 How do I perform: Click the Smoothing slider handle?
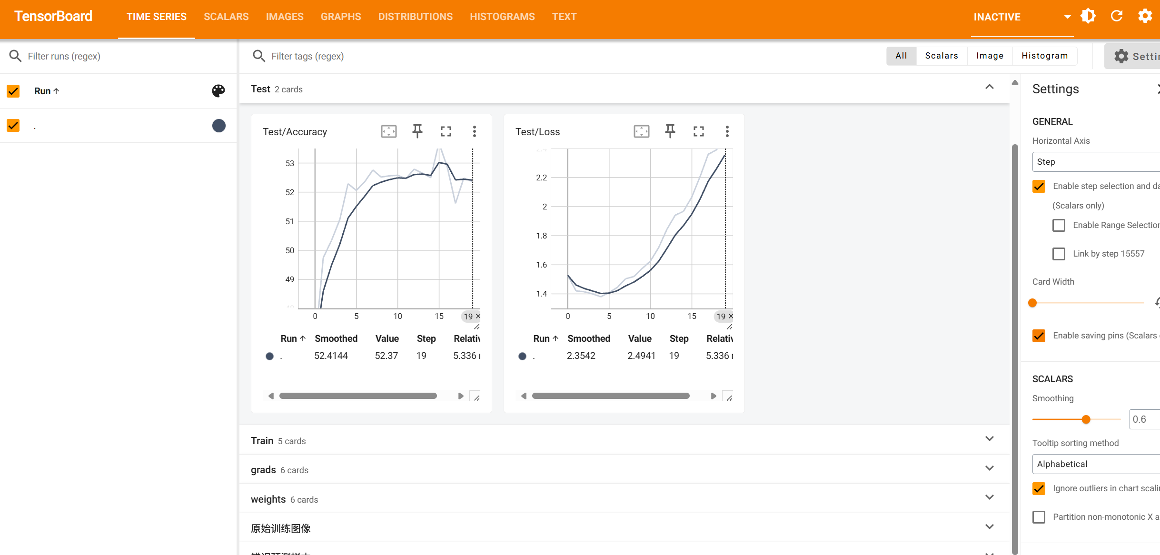click(x=1086, y=419)
